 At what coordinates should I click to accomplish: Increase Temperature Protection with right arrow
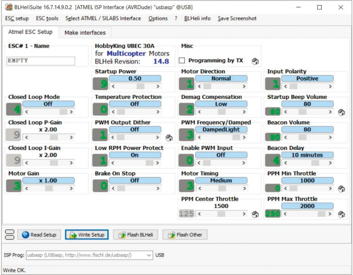pyautogui.click(x=158, y=112)
